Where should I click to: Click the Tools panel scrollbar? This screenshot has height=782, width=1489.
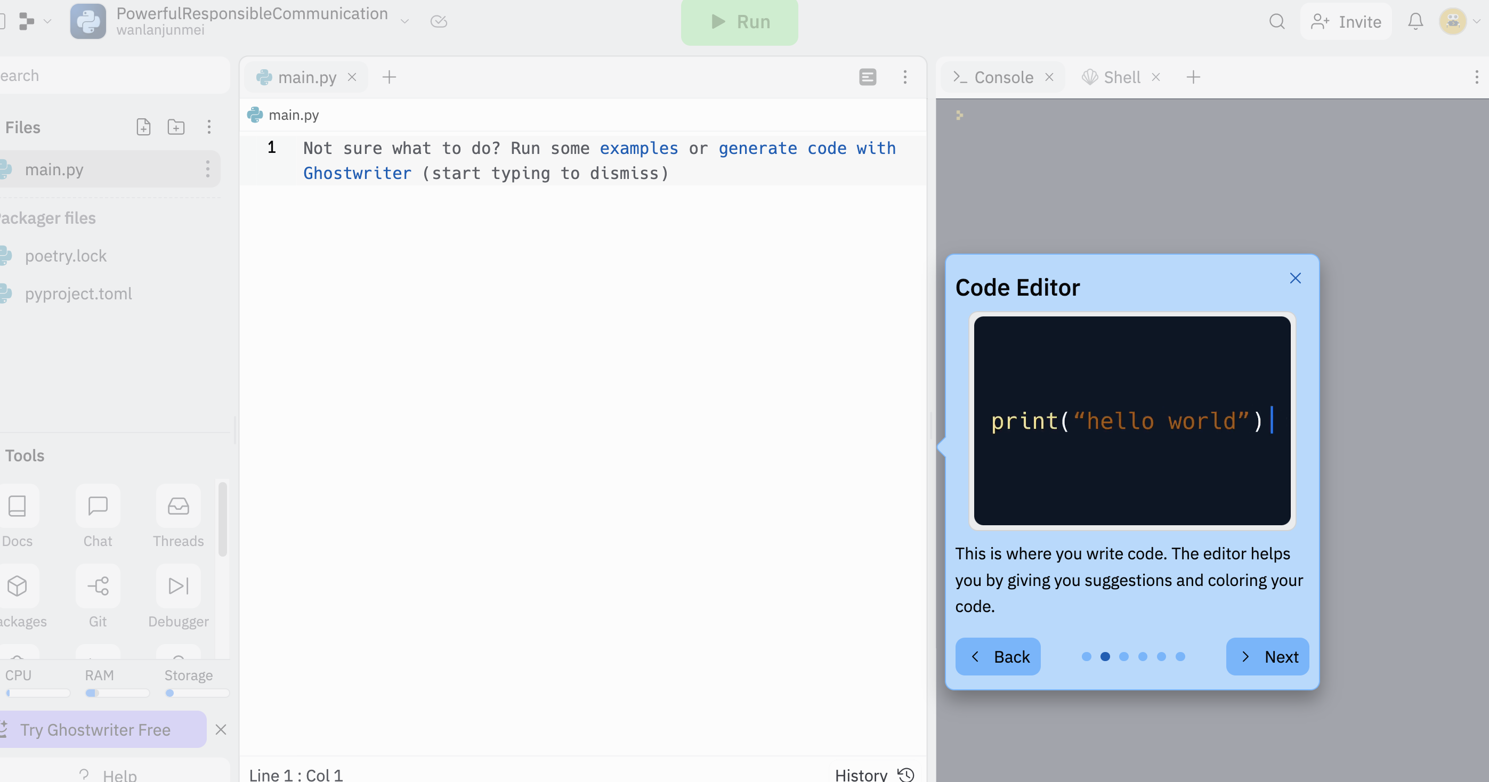pos(223,520)
